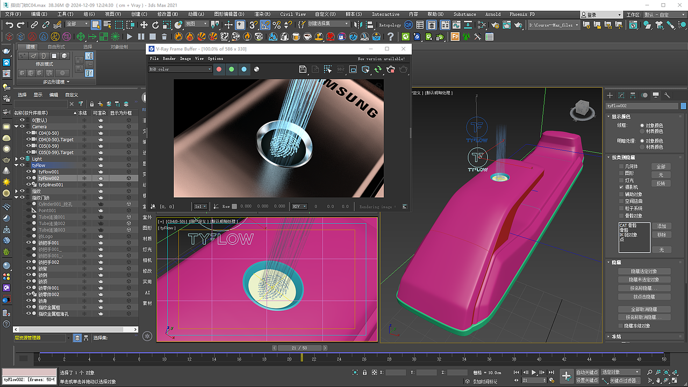Click the 反转 button

point(661,183)
